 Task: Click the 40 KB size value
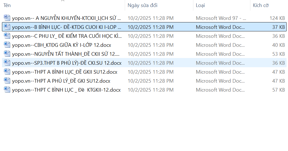click(x=278, y=45)
